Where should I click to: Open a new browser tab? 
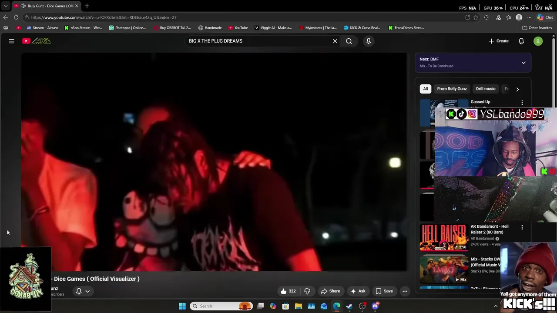point(87,6)
